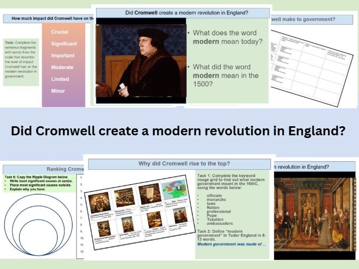Click 'Place most significant causes outside.'
Screen dimensions: 359x269
point(41,185)
